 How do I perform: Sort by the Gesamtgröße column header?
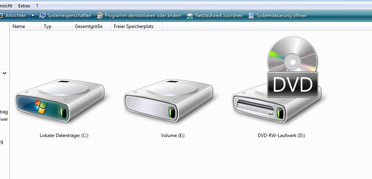(92, 26)
